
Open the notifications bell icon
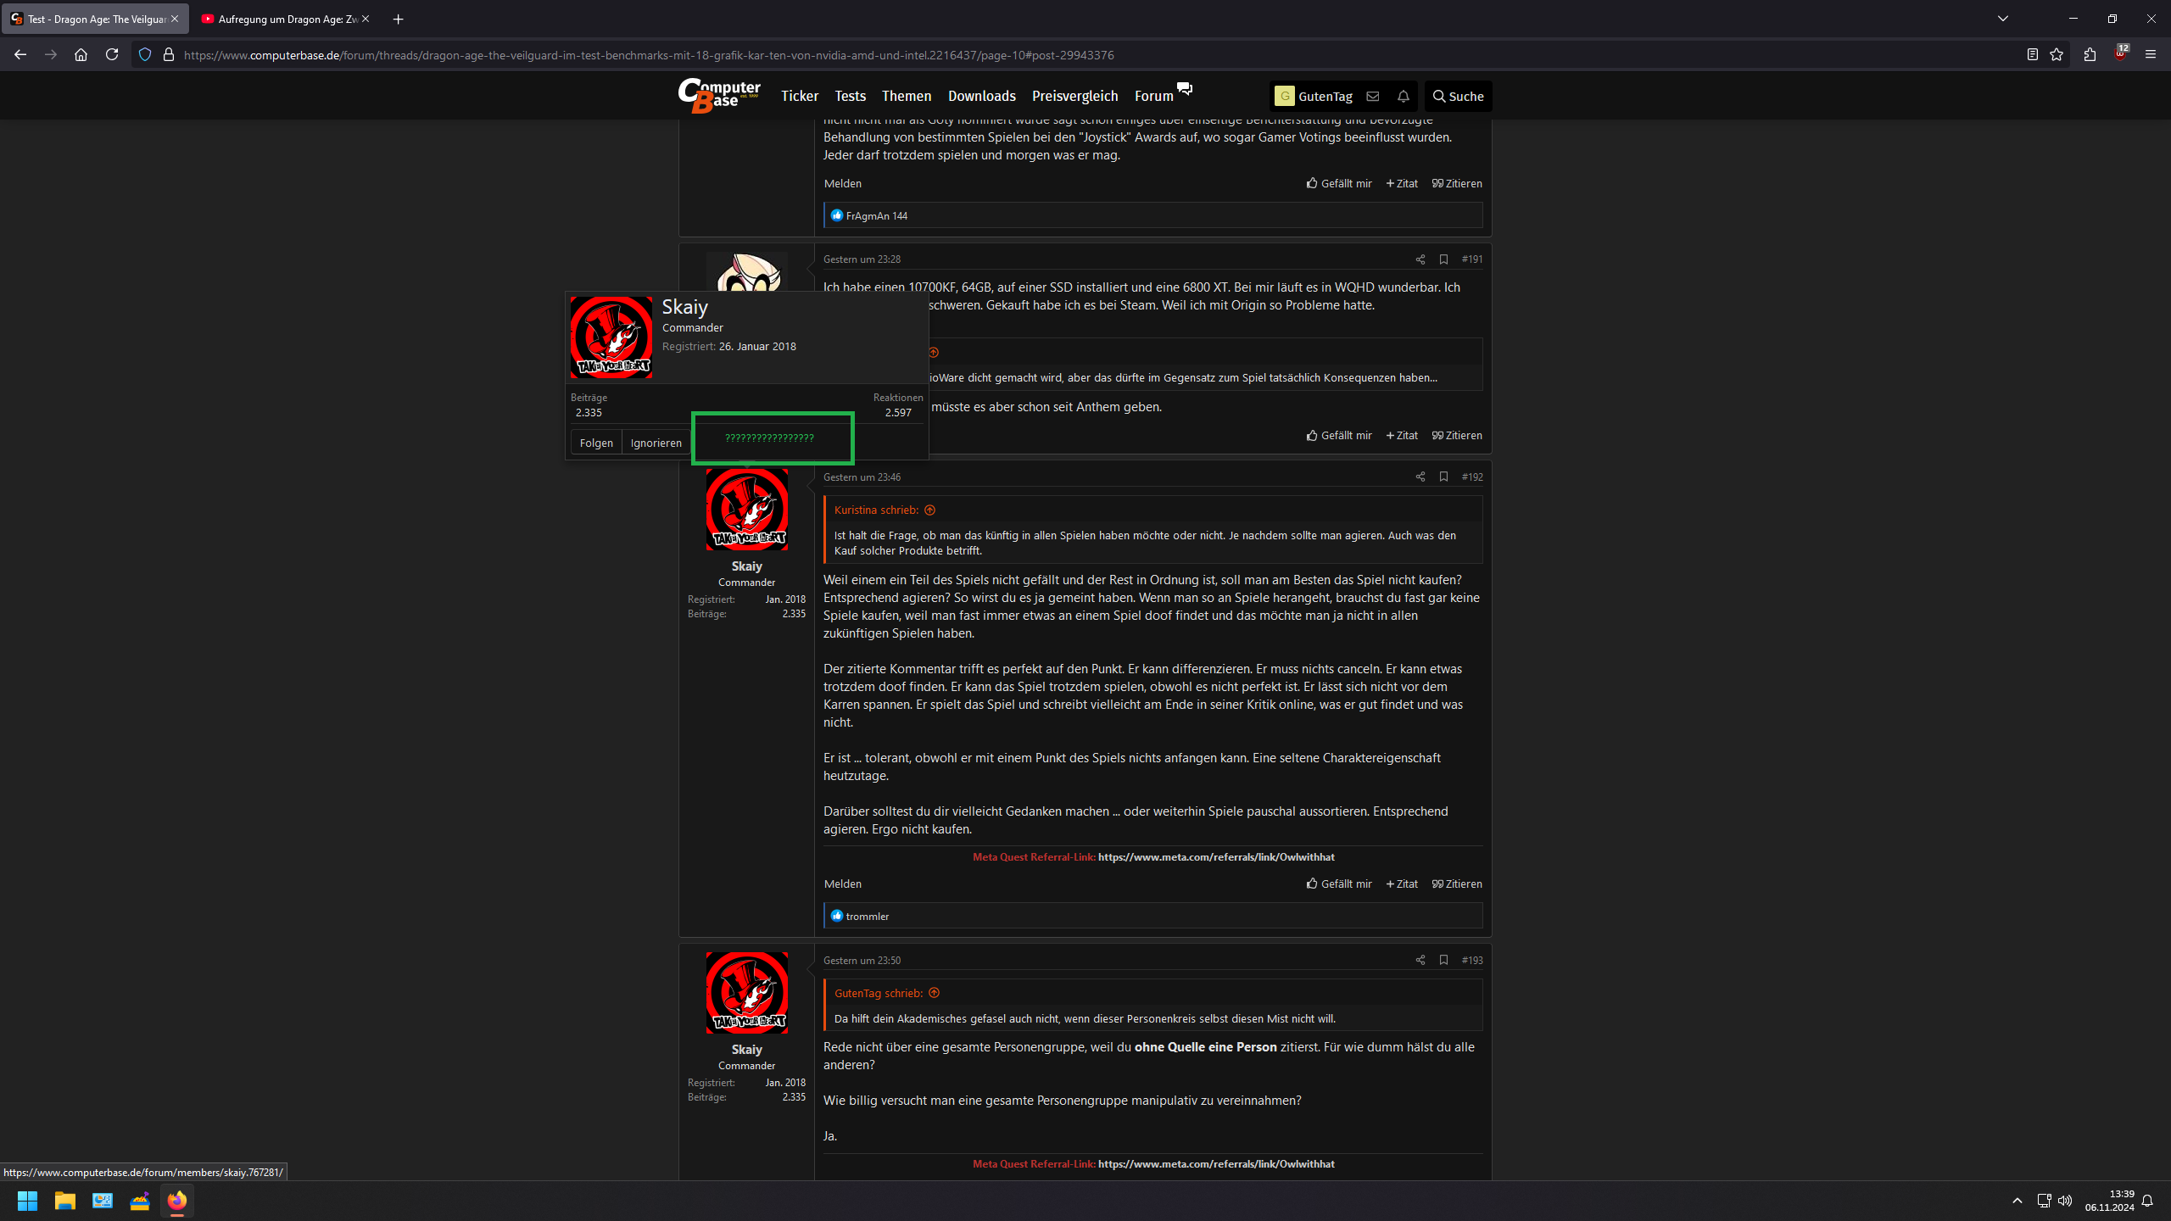click(x=1404, y=96)
